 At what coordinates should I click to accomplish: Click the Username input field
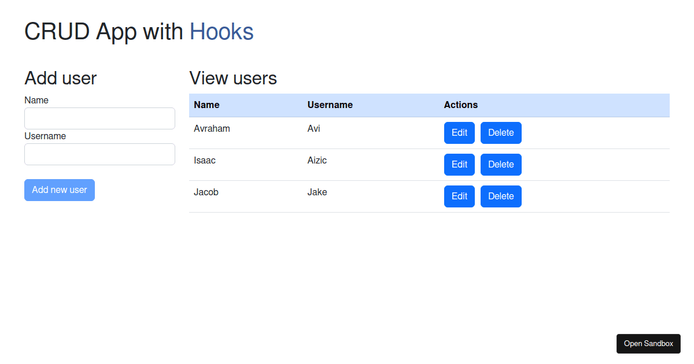[99, 154]
